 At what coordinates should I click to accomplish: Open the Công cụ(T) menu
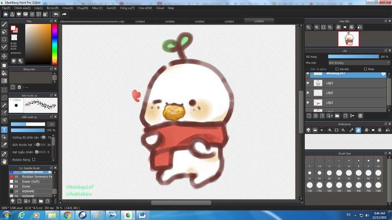(x=127, y=8)
